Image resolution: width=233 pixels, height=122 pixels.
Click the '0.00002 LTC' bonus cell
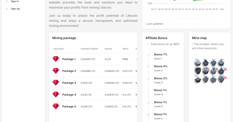pos(112,71)
